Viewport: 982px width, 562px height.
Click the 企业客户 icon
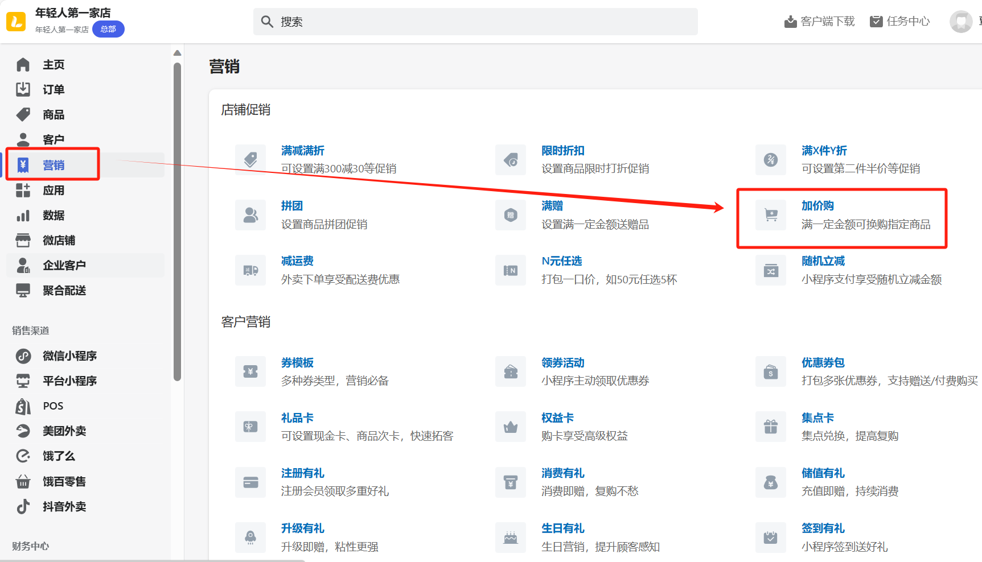click(23, 265)
